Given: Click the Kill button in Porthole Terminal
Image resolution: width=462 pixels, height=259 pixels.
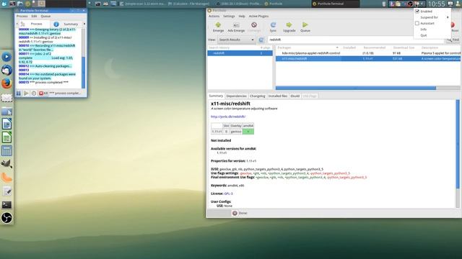Looking at the screenshot, I should click(43, 93).
